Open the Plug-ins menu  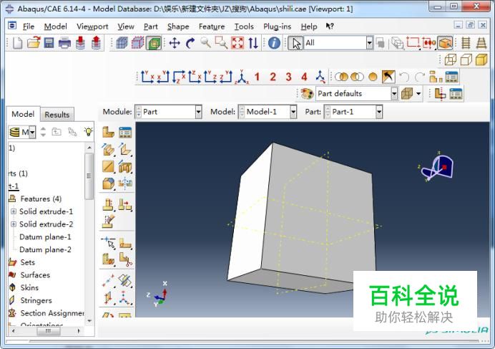pyautogui.click(x=277, y=27)
